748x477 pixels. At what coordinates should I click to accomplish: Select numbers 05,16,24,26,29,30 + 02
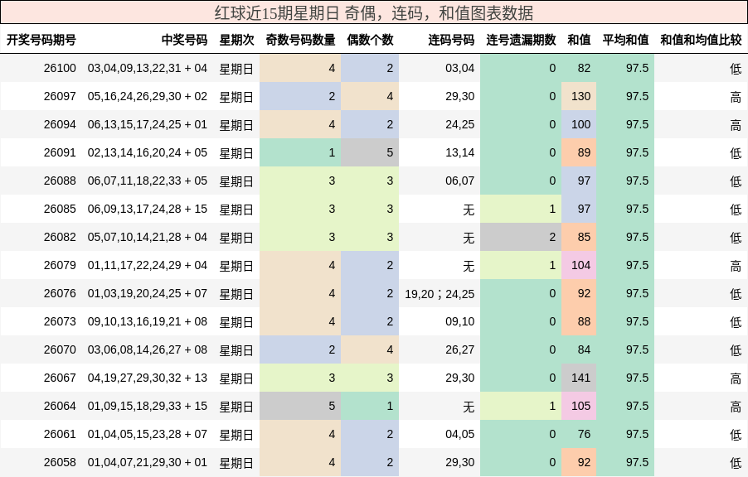(x=148, y=96)
